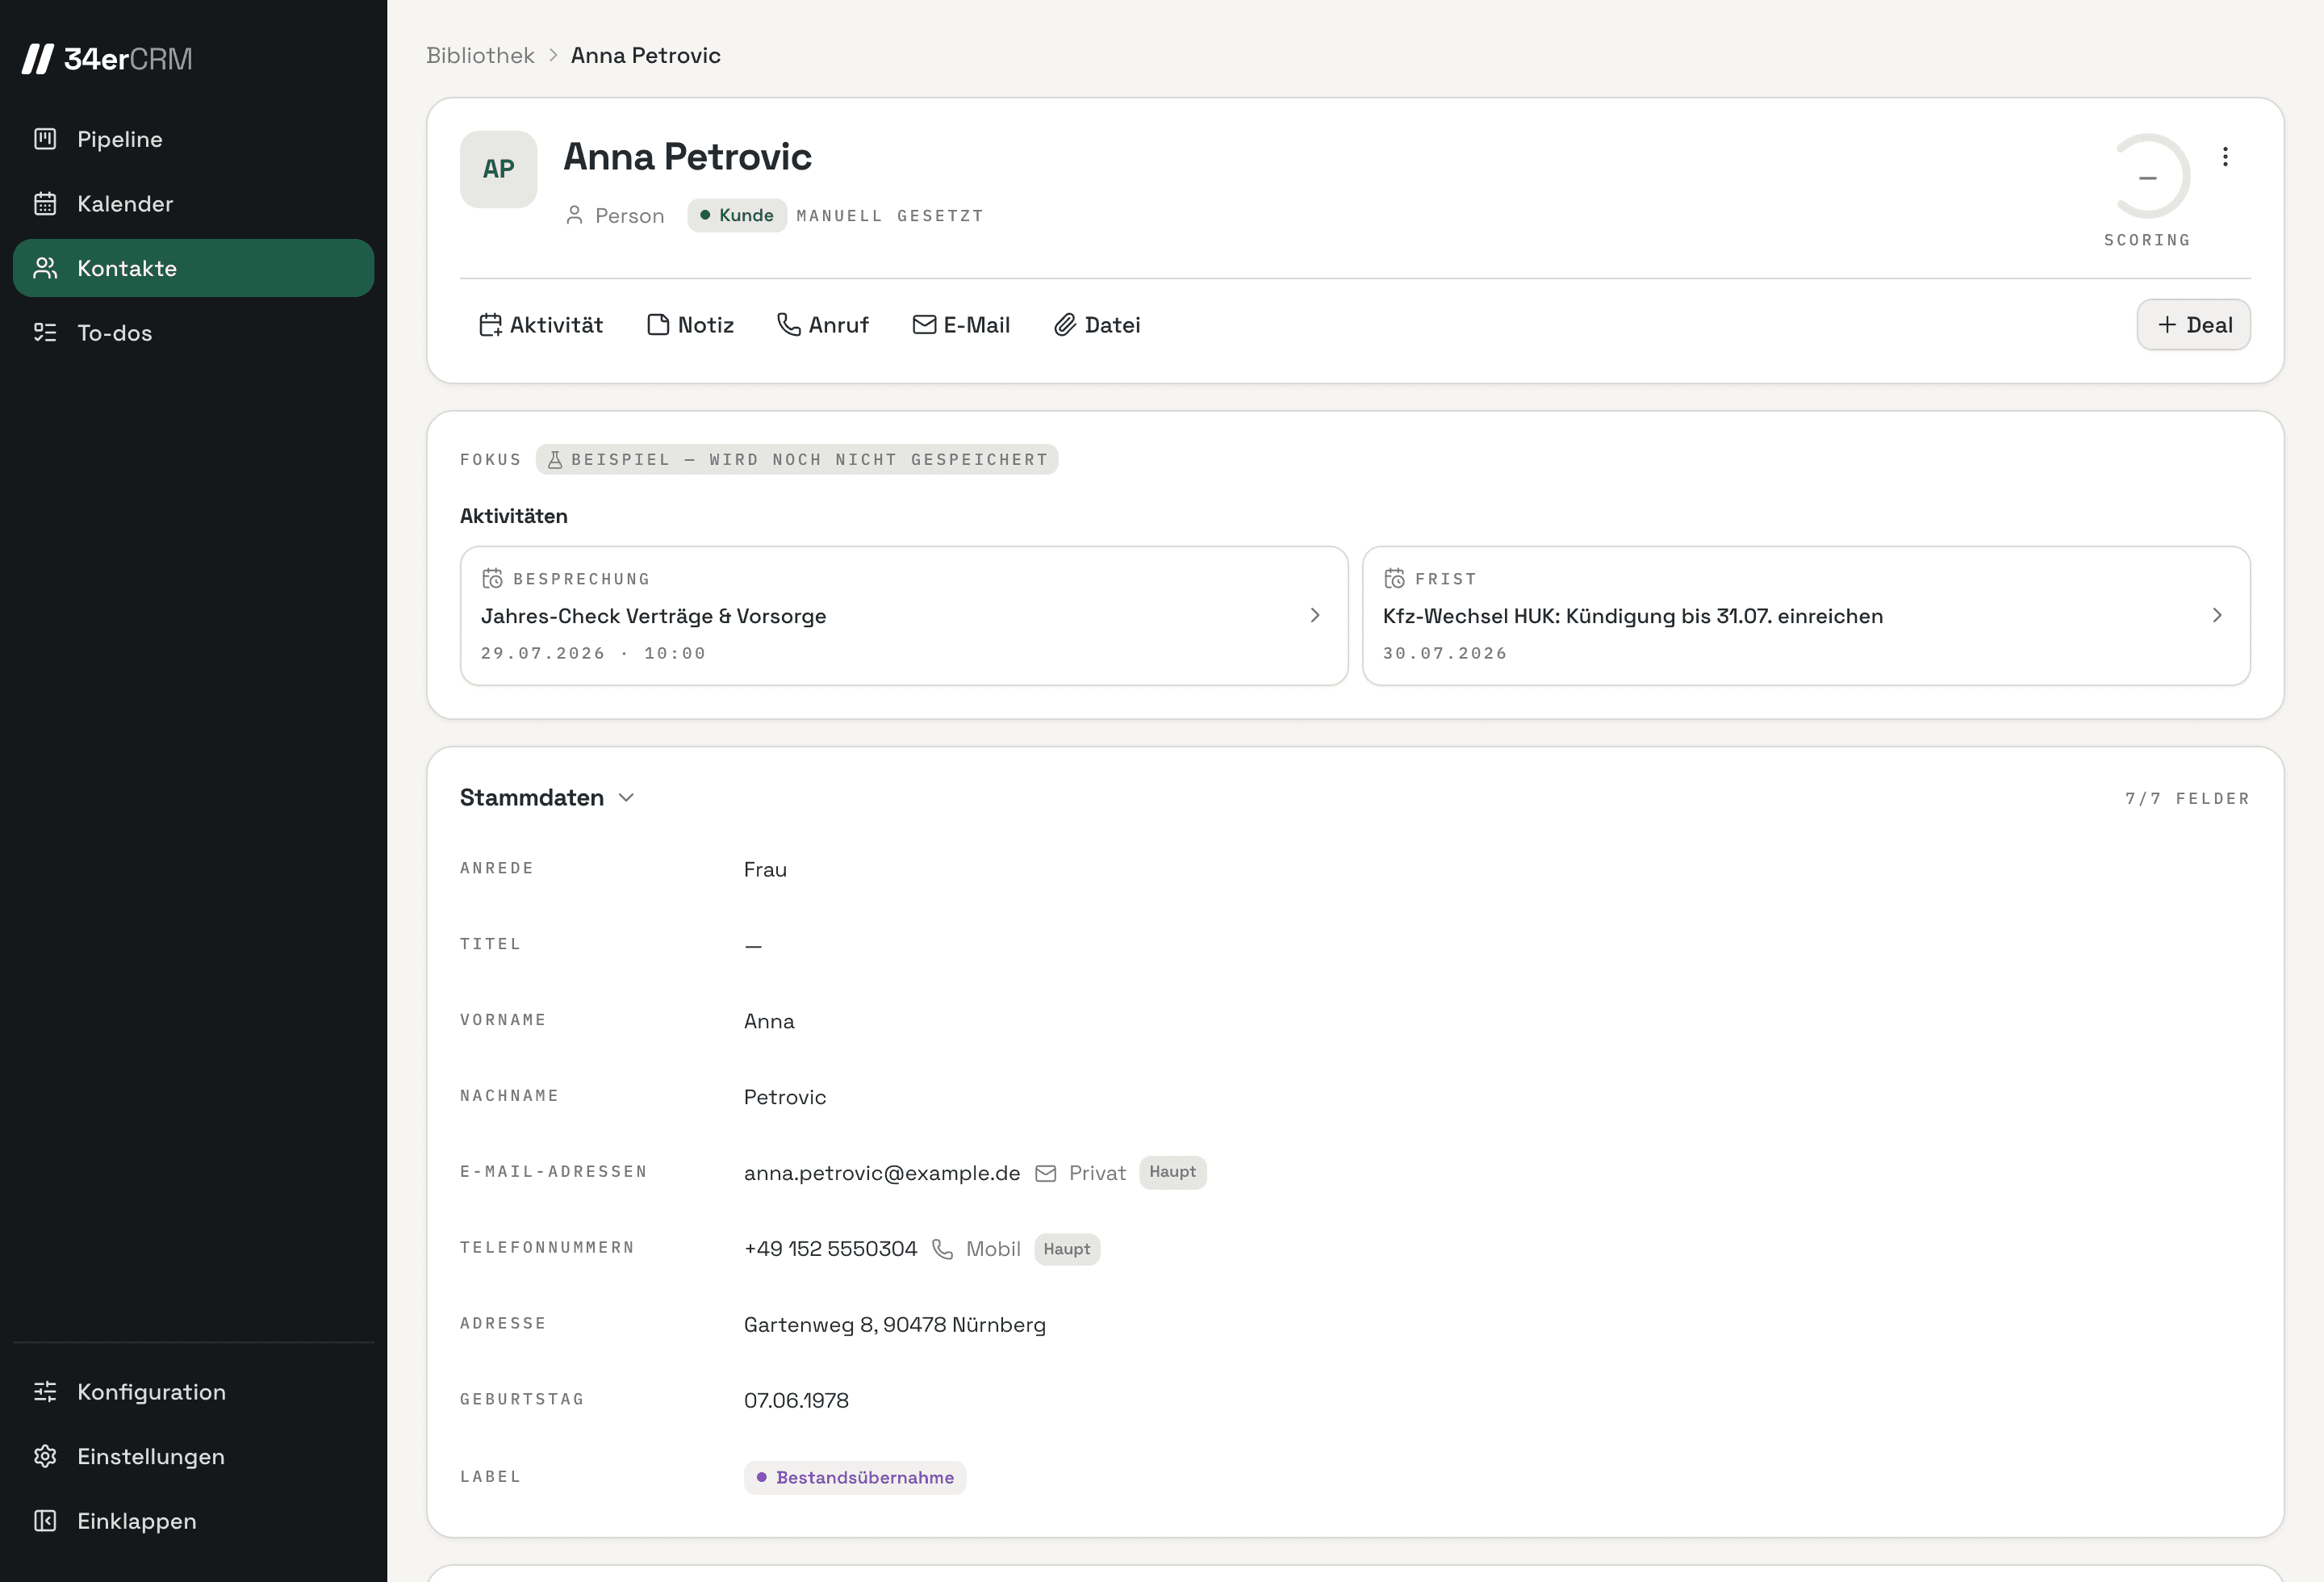
Task: Click the Beispiel flask icon badge
Action: tap(797, 459)
